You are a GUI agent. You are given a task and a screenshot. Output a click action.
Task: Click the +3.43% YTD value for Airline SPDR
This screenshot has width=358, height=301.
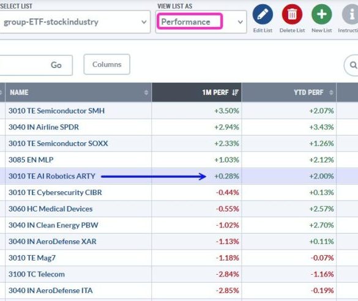(x=321, y=127)
